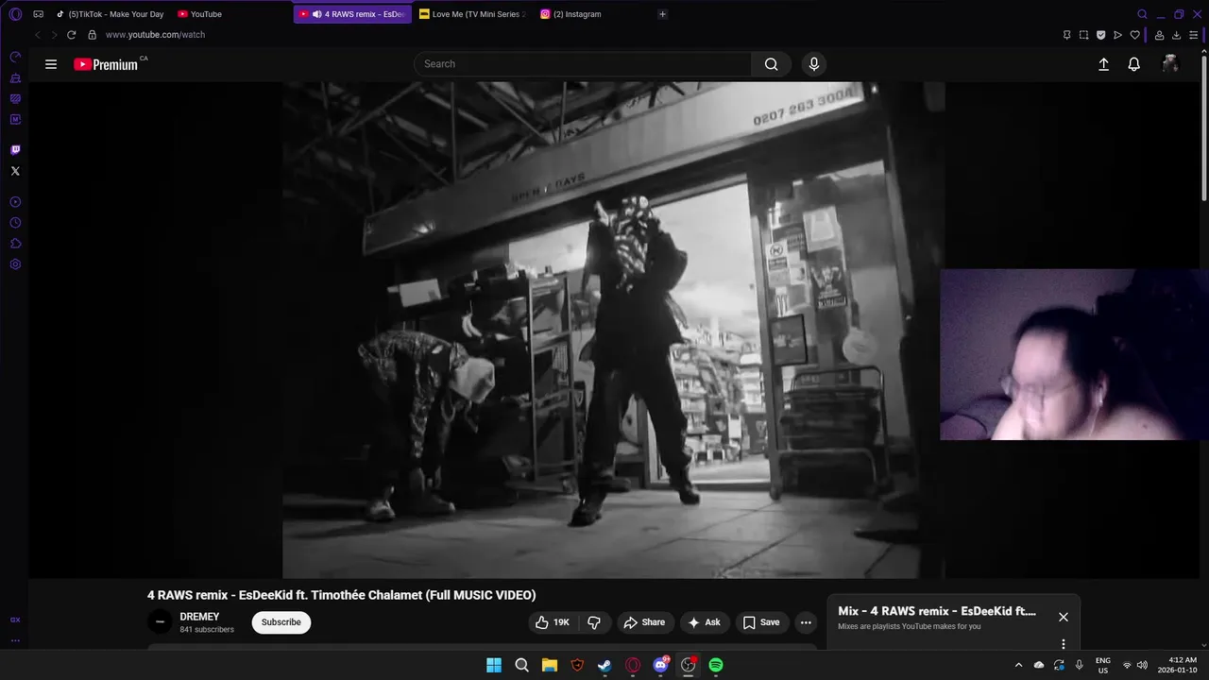This screenshot has width=1209, height=680.
Task: Switch to the TikTok - Make Your Day tab
Action: (x=110, y=14)
